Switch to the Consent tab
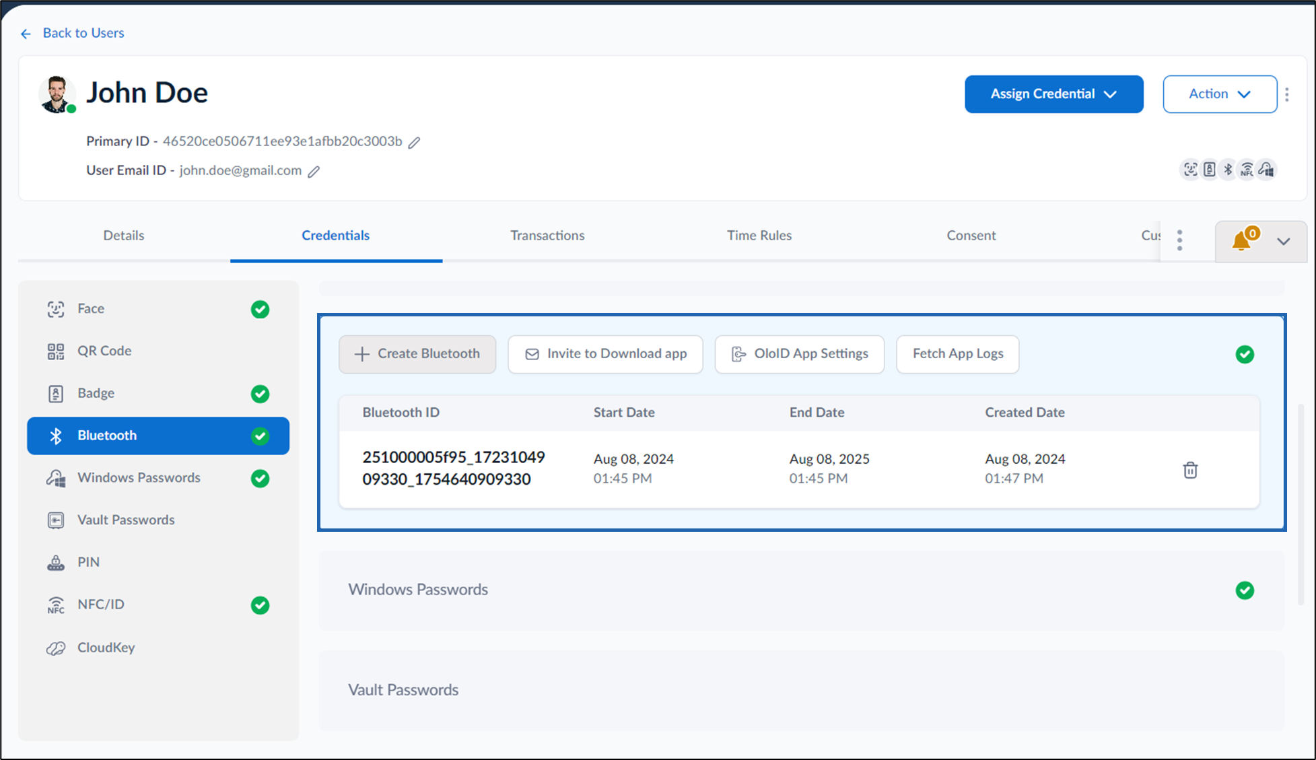The height and width of the screenshot is (760, 1316). (x=971, y=236)
